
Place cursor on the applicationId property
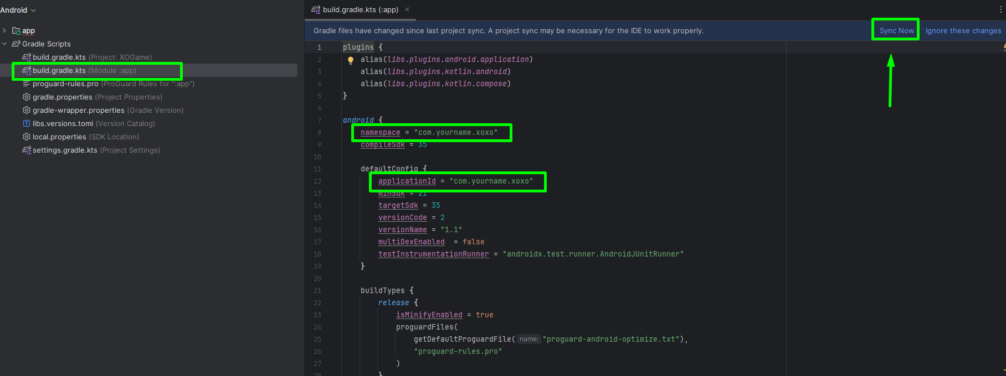tap(407, 181)
